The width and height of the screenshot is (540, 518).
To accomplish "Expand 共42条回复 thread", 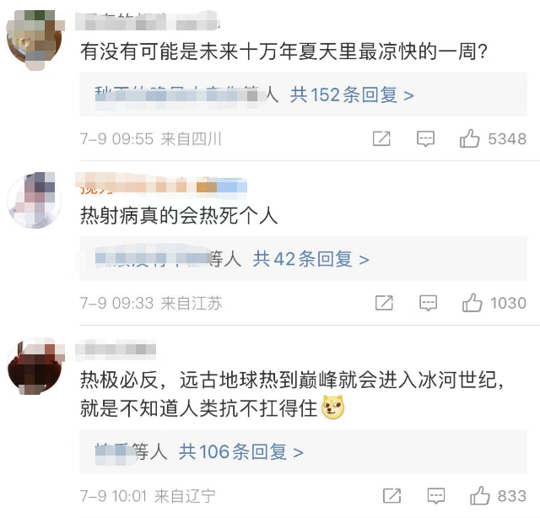I will tap(310, 259).
